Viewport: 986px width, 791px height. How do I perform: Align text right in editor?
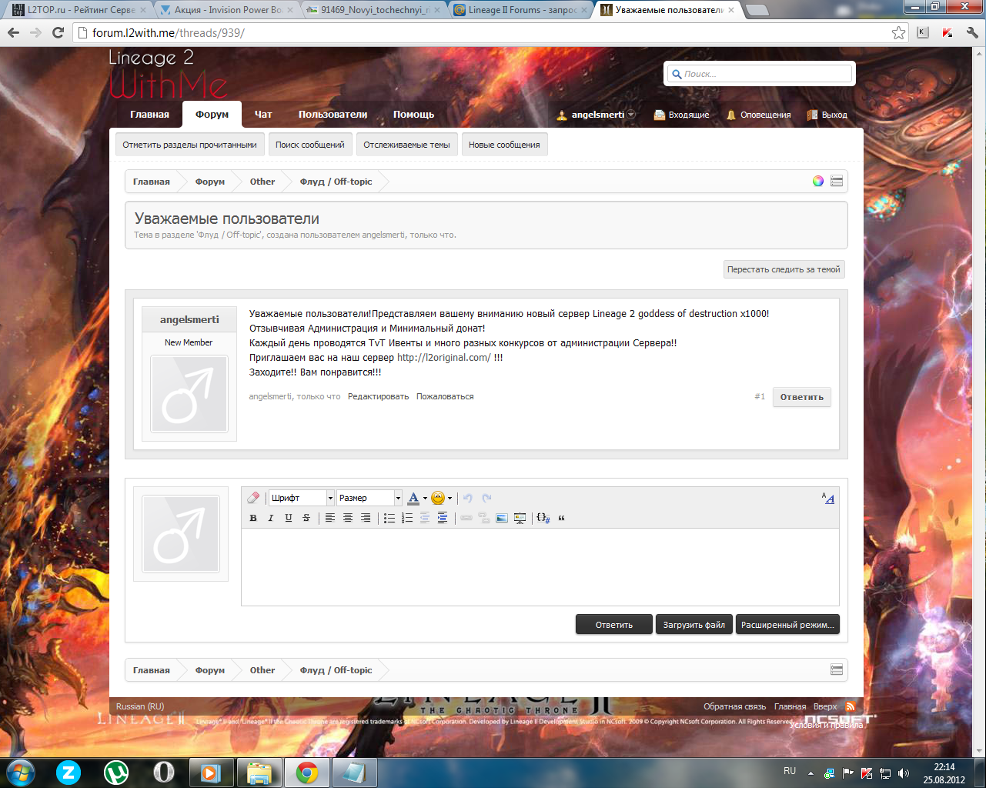(x=366, y=518)
